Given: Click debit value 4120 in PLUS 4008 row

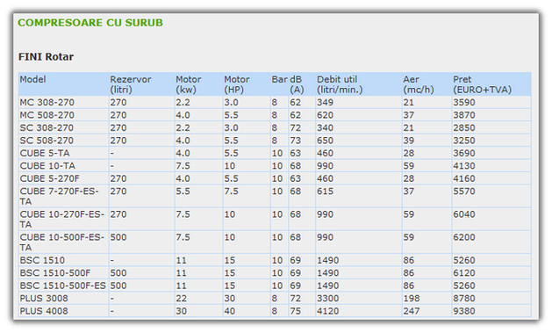Looking at the screenshot, I should pos(327,311).
